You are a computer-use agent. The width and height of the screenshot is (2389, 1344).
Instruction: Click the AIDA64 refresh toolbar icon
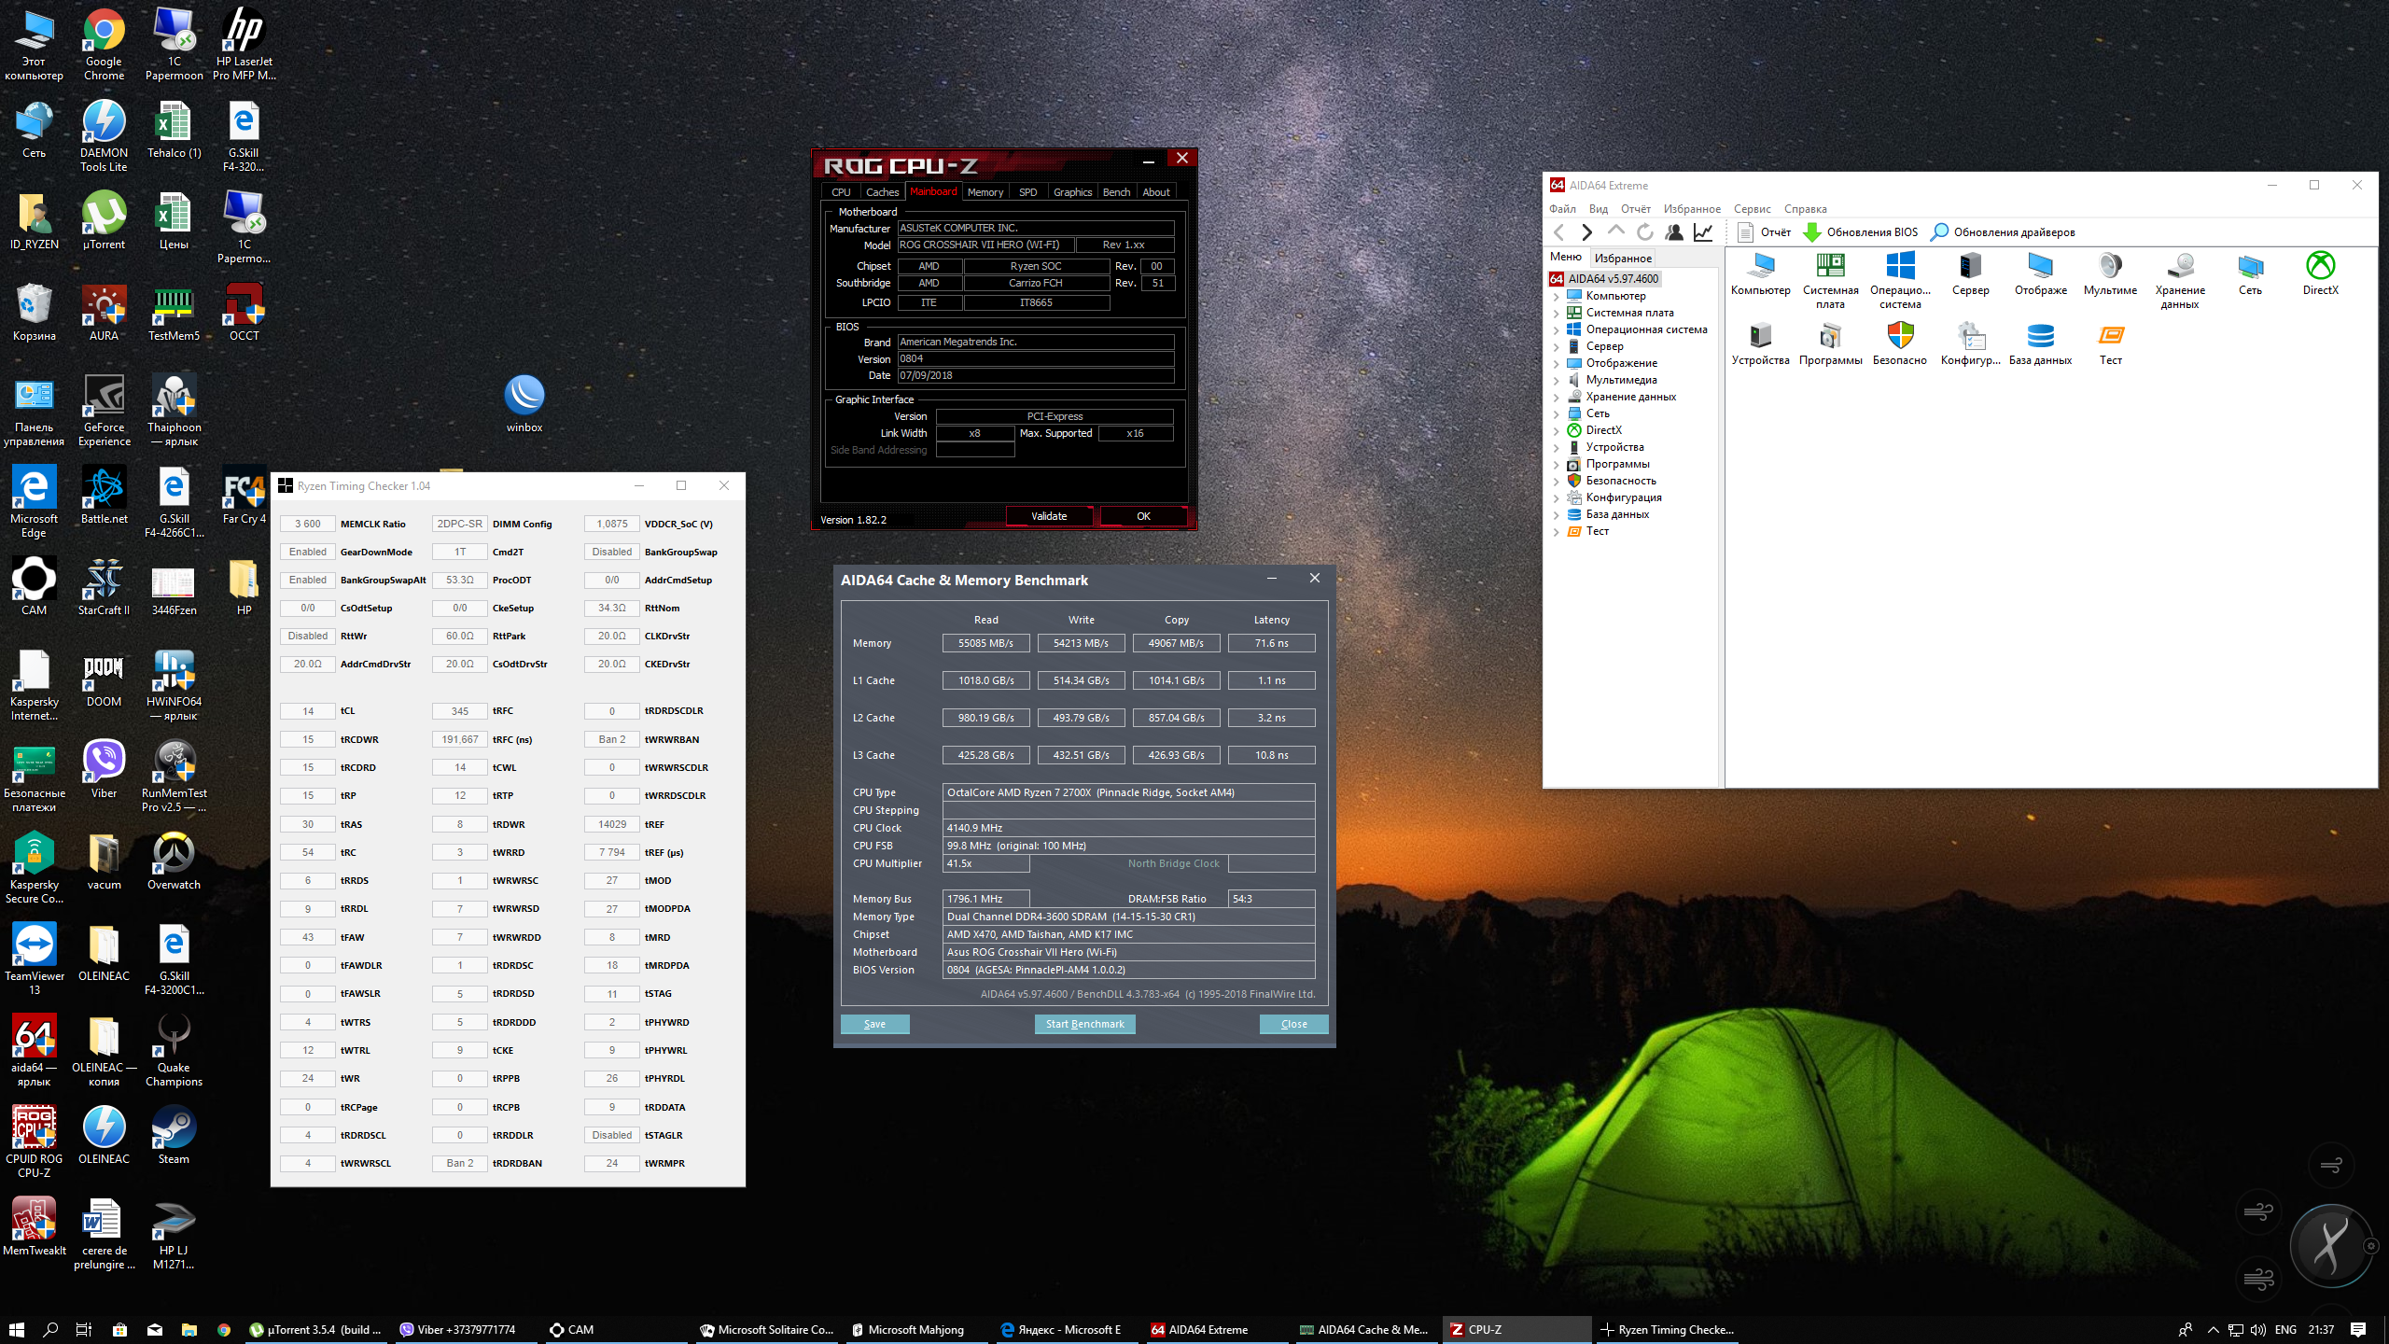point(1645,232)
